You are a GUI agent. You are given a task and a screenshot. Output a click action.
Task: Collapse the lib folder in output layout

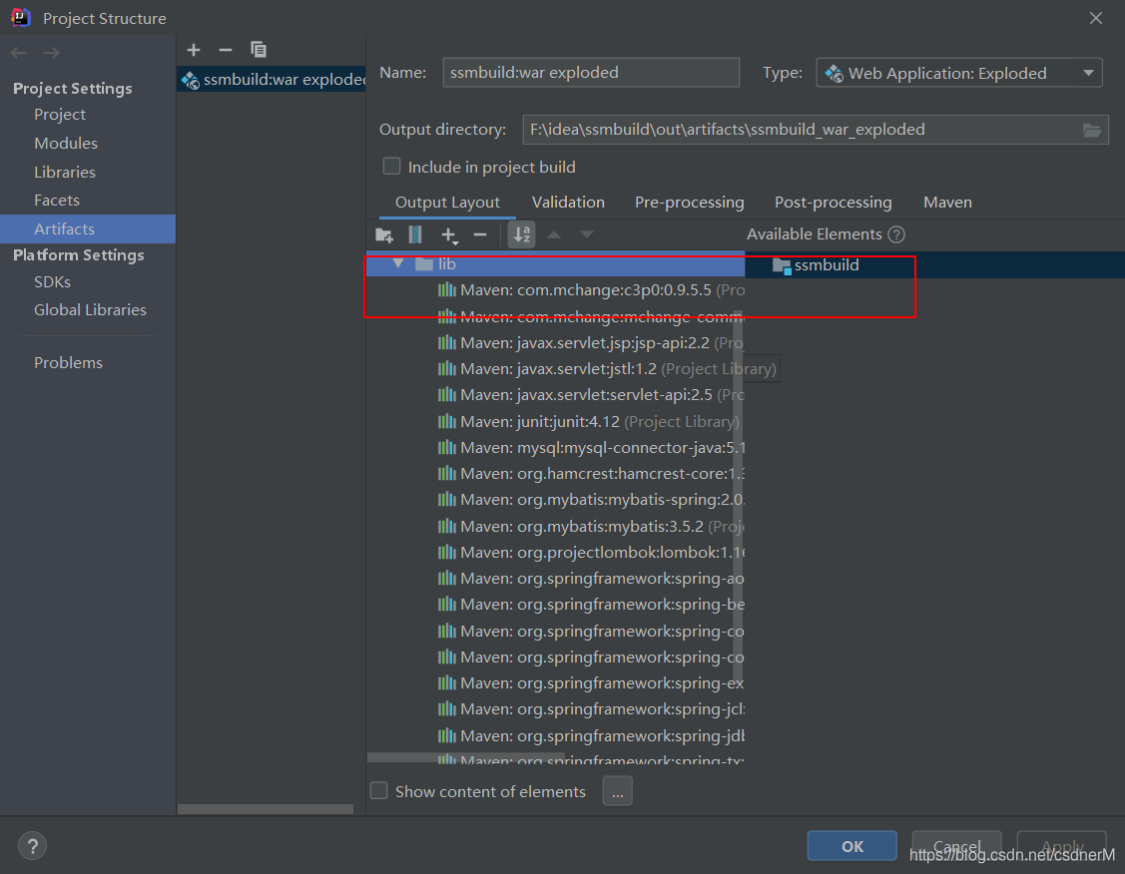[x=398, y=263]
